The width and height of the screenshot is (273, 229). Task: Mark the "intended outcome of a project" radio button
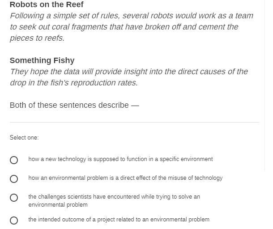tap(14, 221)
